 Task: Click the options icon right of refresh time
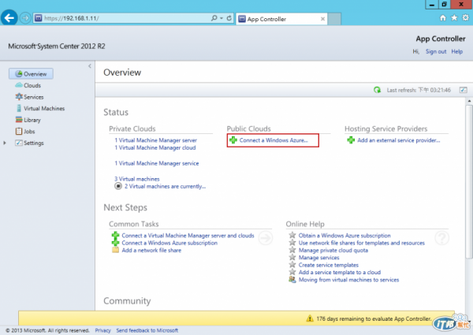click(463, 90)
